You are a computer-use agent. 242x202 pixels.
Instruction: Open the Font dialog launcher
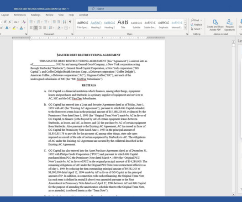26,34
